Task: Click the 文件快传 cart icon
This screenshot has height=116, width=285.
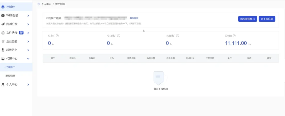Action: (3, 33)
